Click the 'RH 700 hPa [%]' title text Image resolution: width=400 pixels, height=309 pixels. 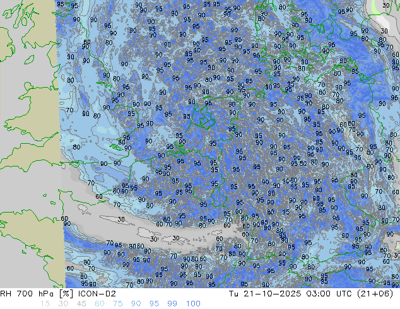click(38, 294)
